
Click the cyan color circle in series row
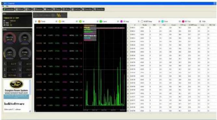click(163, 22)
